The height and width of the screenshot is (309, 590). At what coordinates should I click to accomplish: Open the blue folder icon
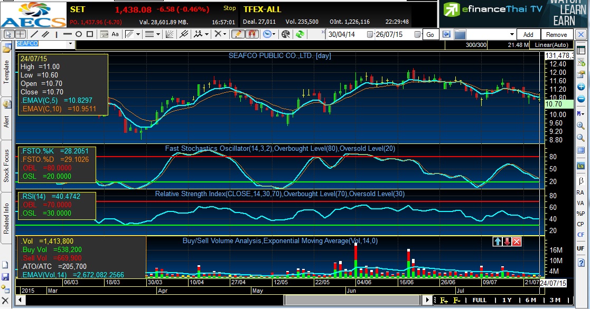pyautogui.click(x=460, y=35)
